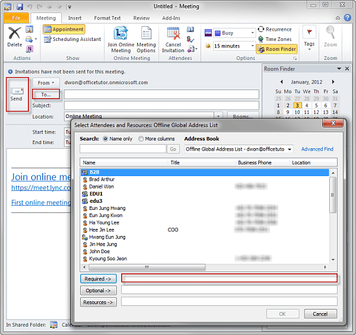Screen dimensions: 356x335
Task: Open the Appointment view
Action: pos(64,29)
